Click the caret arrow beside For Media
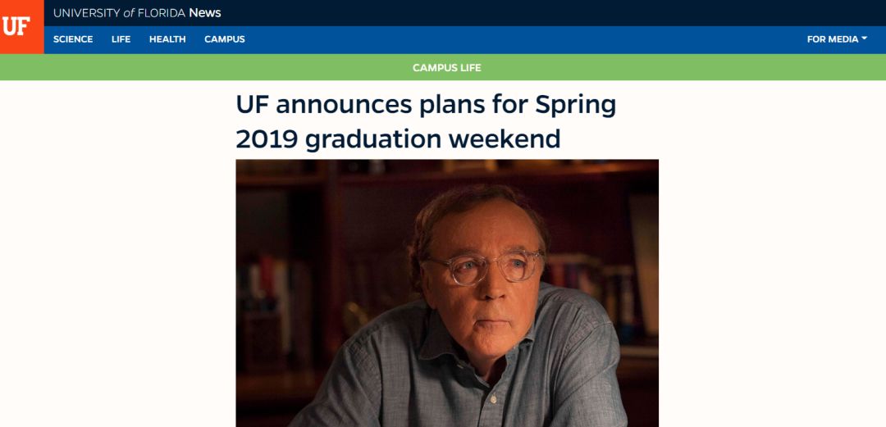Image resolution: width=886 pixels, height=427 pixels. click(x=864, y=39)
